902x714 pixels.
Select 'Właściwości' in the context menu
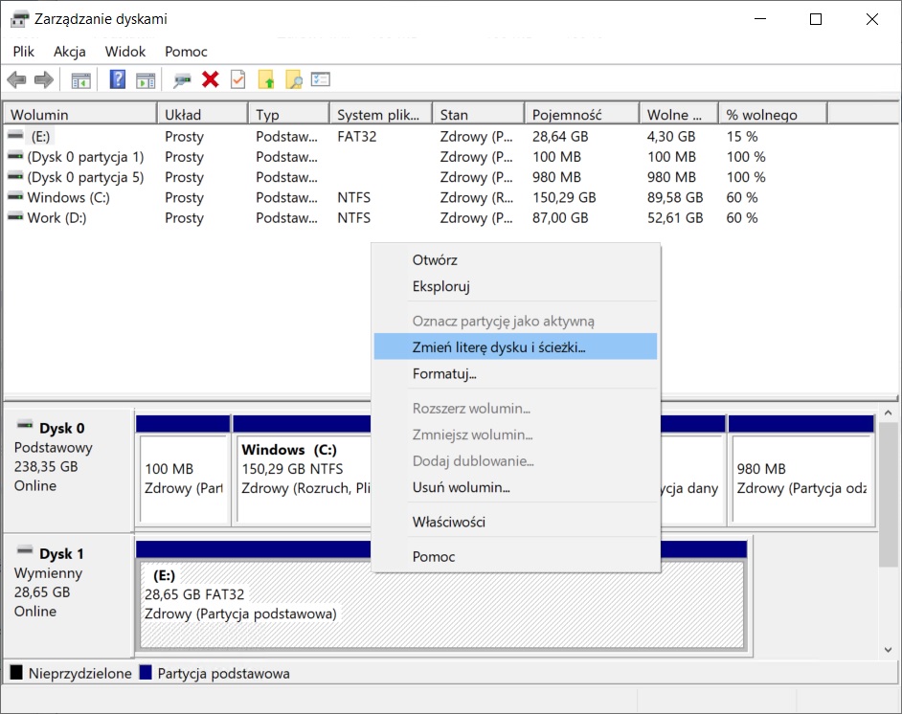coord(448,523)
